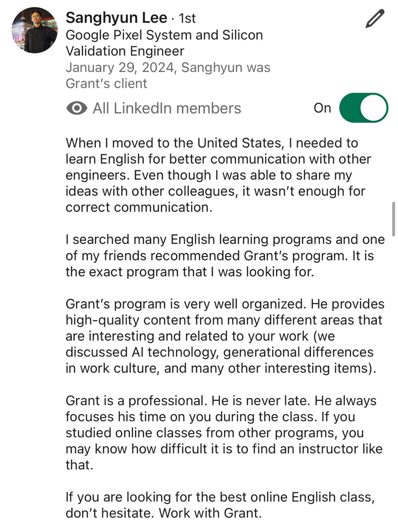Click the vertical scrollbar thumb
Viewport: 398px width, 526px height.
tap(394, 219)
